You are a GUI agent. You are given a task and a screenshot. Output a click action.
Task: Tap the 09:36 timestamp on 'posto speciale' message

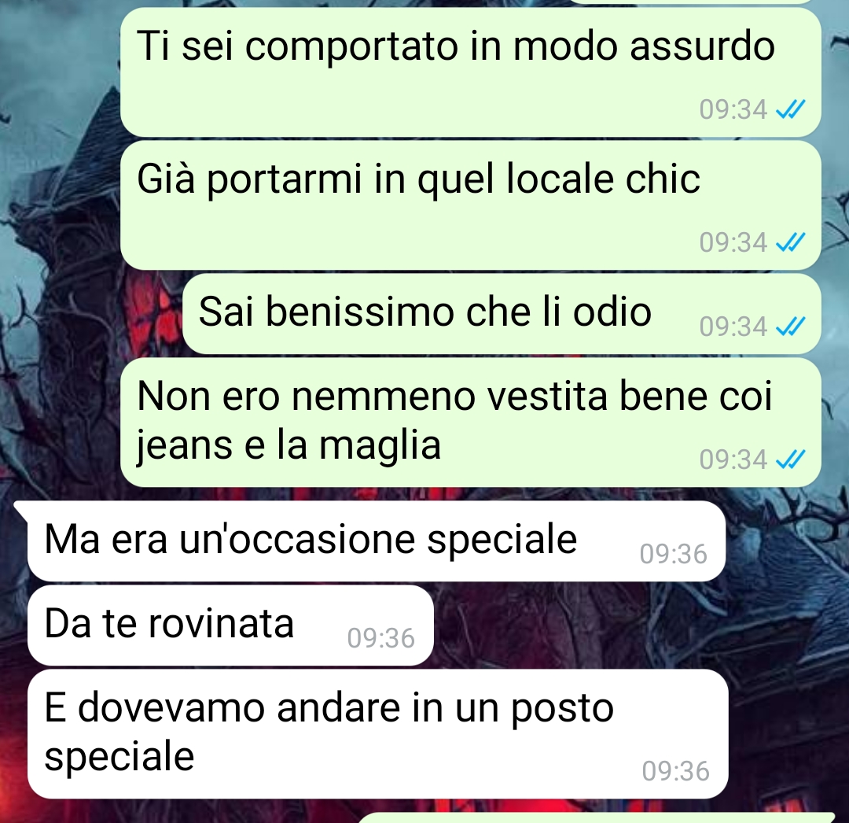coord(676,770)
